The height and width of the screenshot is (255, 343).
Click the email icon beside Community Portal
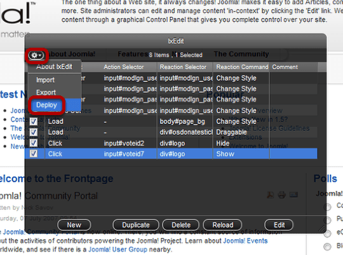[x=293, y=195]
